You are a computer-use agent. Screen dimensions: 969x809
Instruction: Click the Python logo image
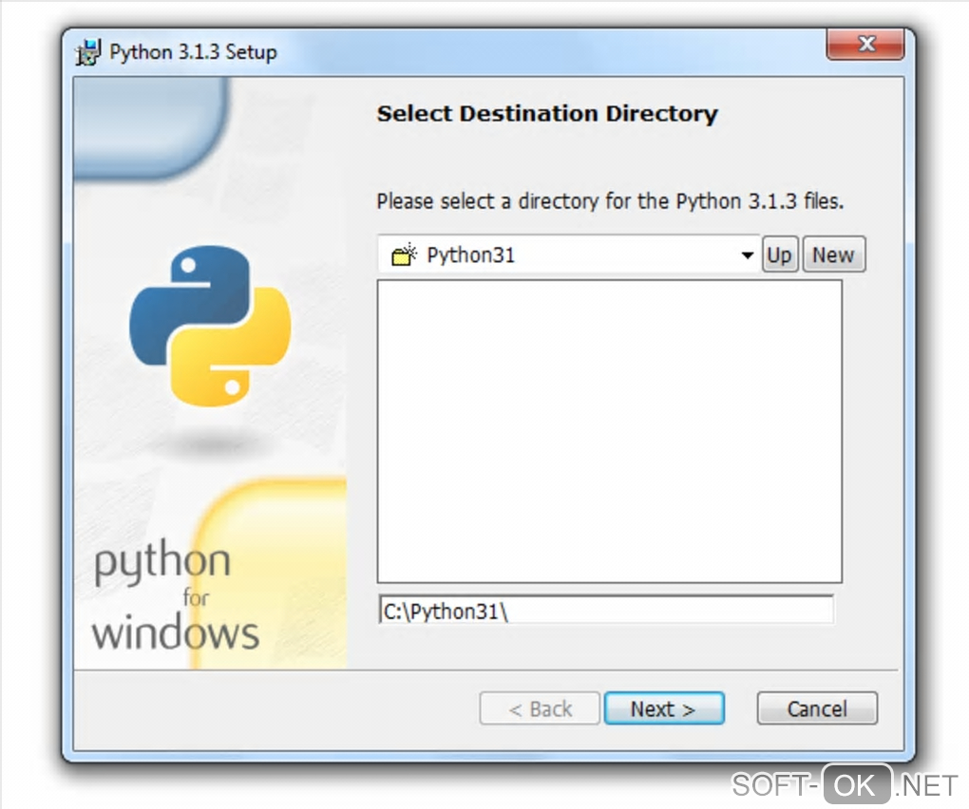click(210, 326)
